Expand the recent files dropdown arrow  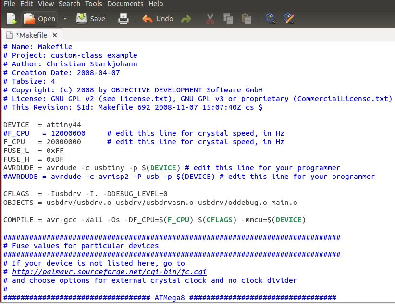(x=65, y=19)
